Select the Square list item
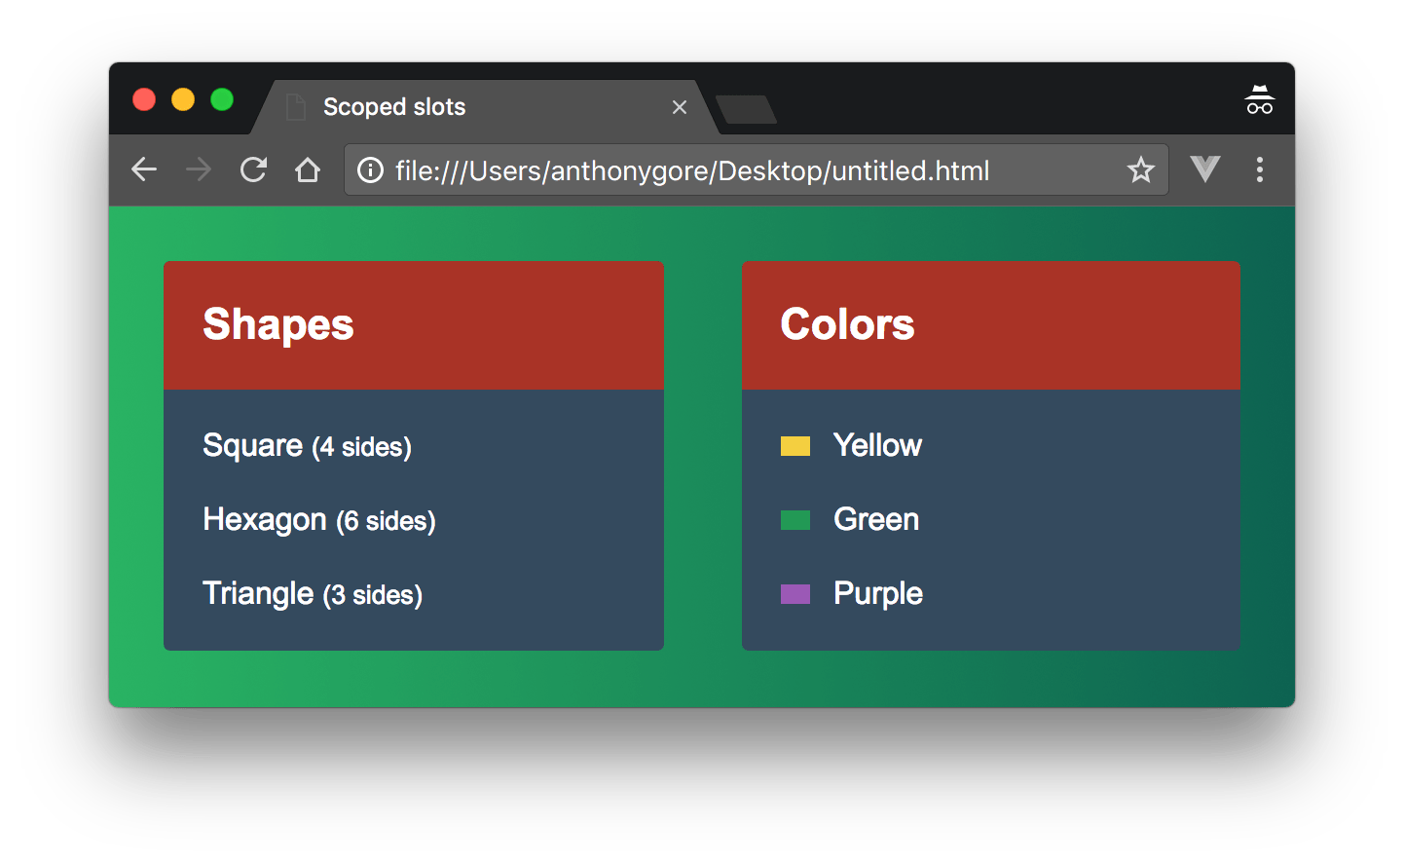 point(307,445)
